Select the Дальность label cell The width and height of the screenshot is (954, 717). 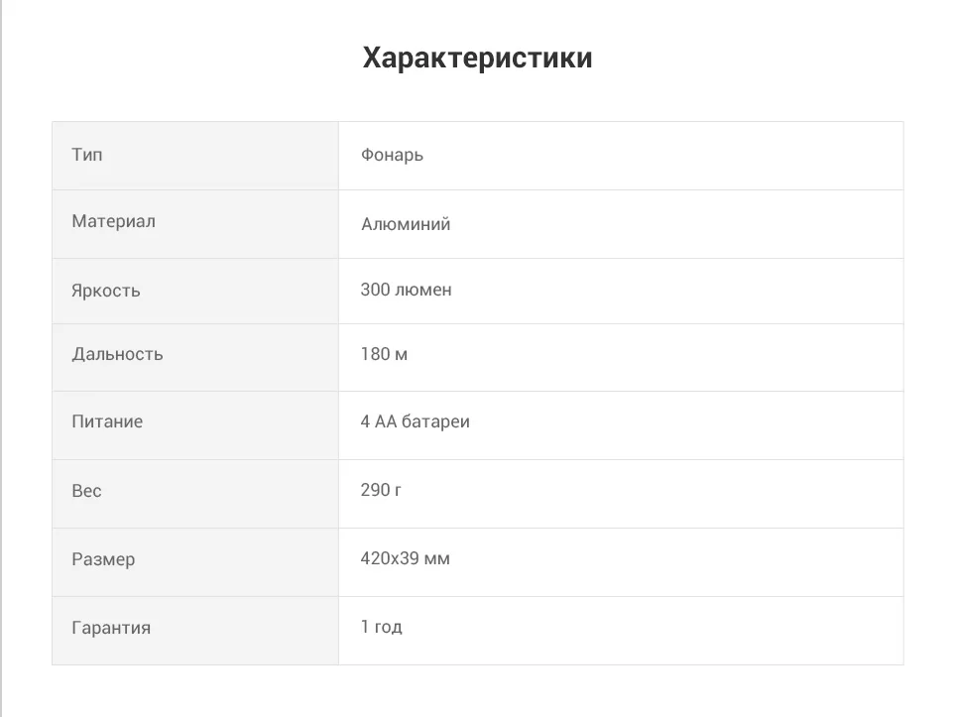coord(195,357)
